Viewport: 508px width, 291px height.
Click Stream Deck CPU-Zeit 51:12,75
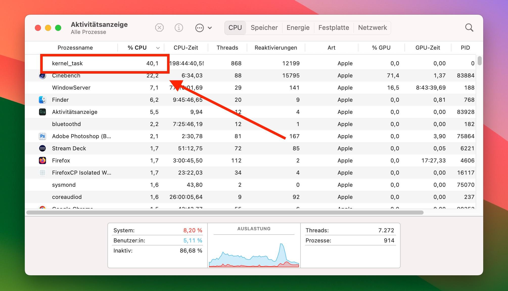190,148
